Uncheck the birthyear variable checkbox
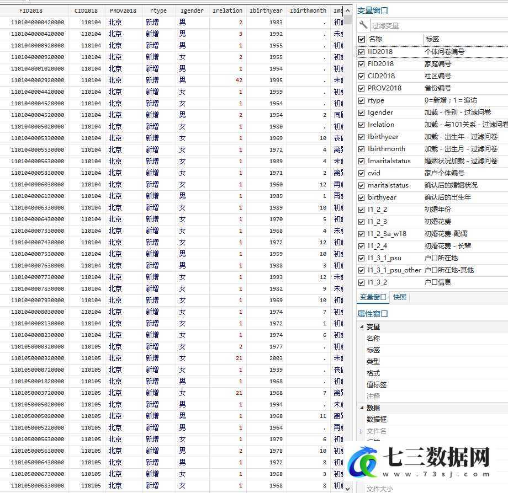This screenshot has height=493, width=508. click(x=362, y=197)
